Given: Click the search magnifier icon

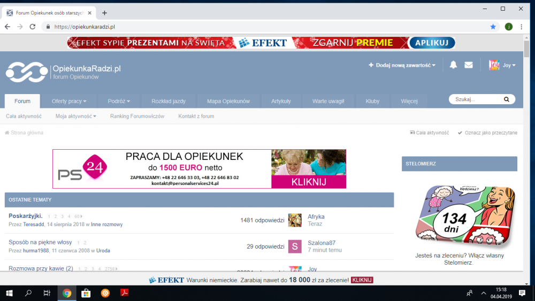Looking at the screenshot, I should coord(506,99).
